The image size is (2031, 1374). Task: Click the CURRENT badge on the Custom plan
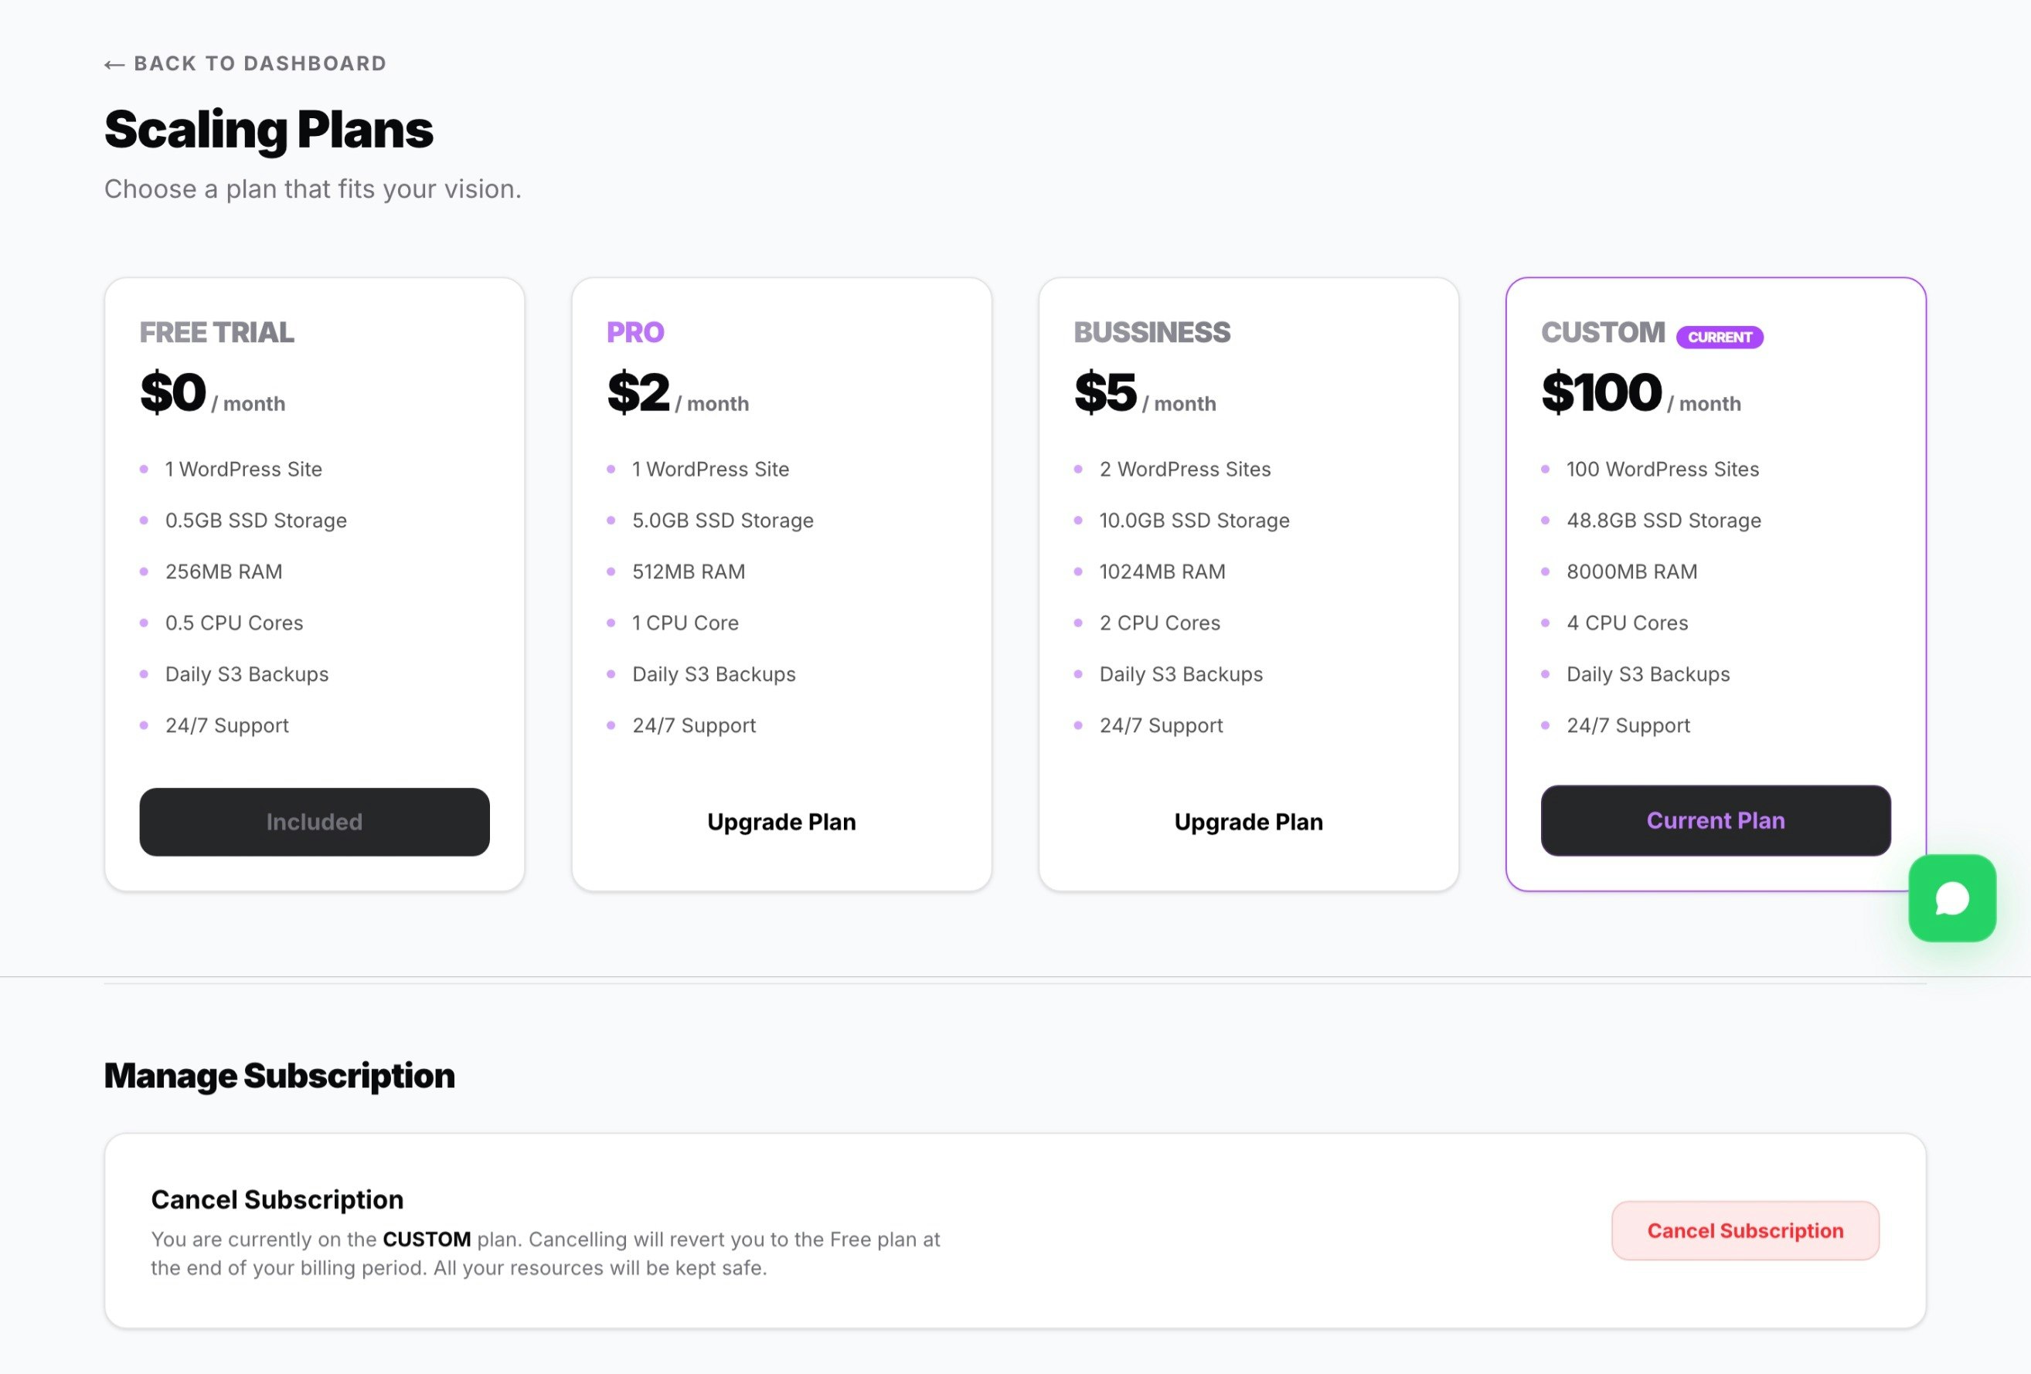[1718, 336]
